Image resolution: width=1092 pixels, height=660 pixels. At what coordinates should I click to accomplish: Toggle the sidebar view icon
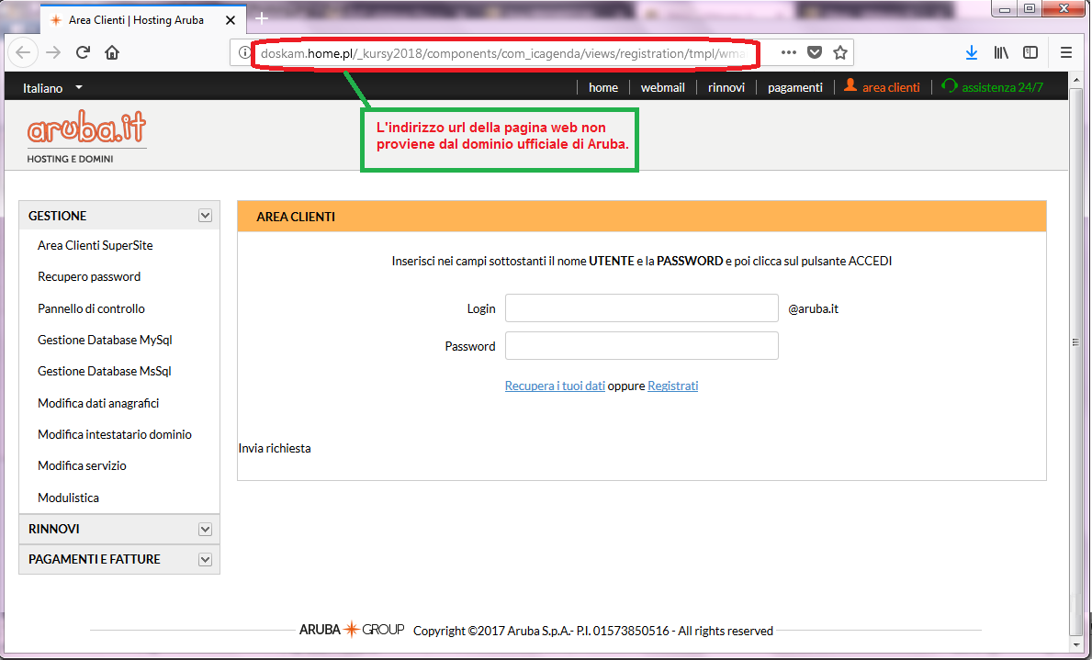click(1030, 53)
